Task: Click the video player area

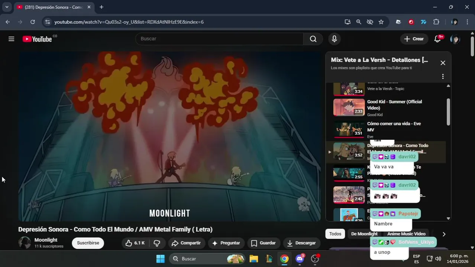Action: click(169, 136)
